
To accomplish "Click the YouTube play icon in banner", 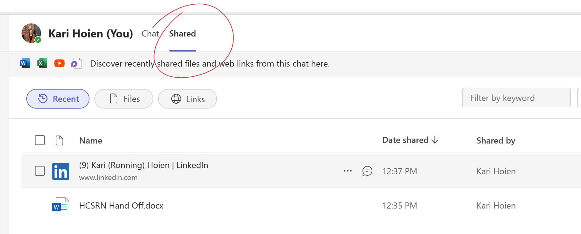I will (59, 63).
